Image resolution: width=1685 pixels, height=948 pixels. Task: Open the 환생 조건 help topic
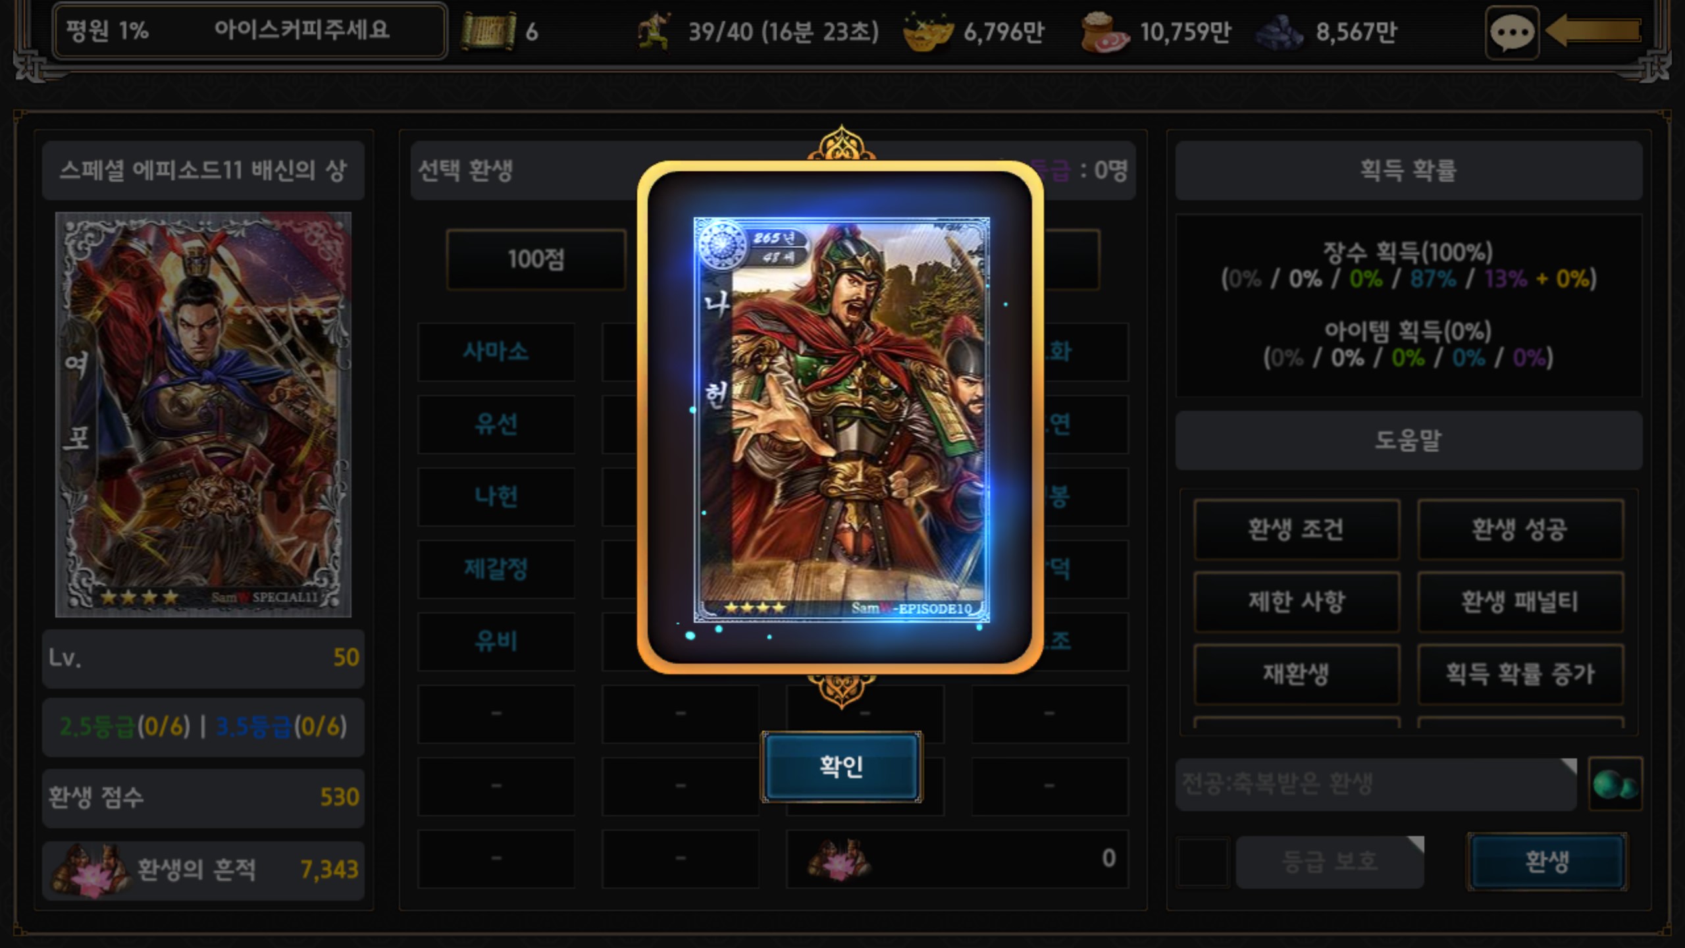tap(1297, 529)
